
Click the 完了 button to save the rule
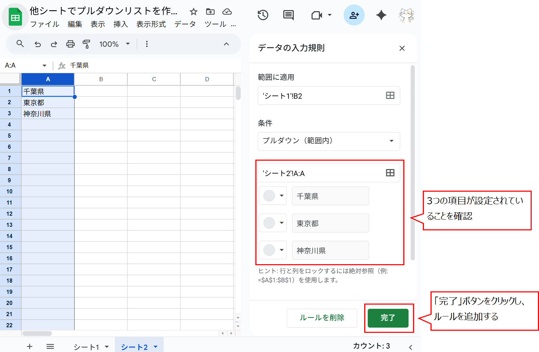coord(389,318)
